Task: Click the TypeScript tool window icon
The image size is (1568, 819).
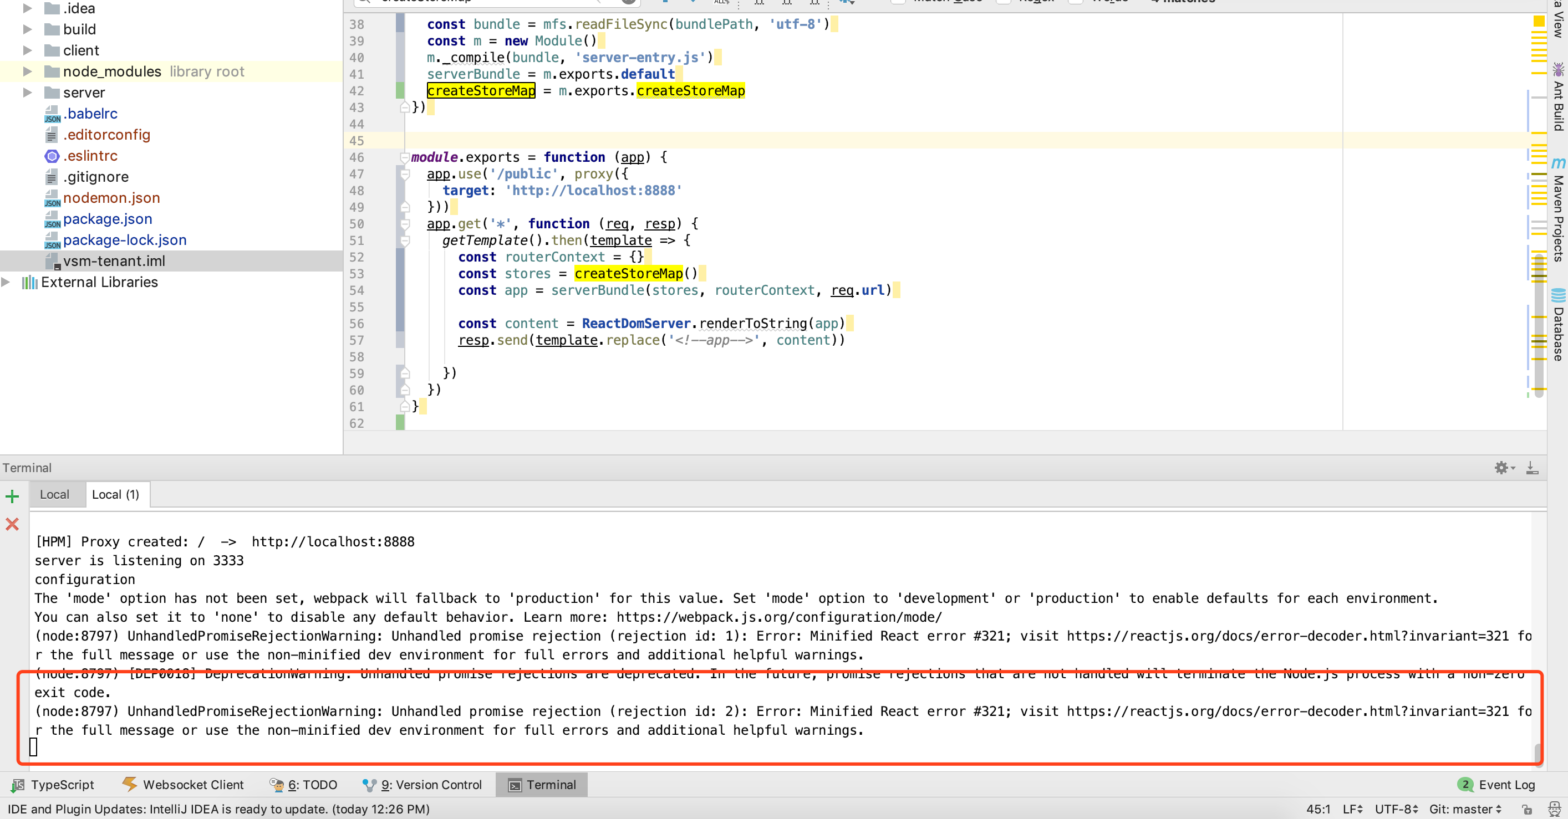Action: click(18, 785)
